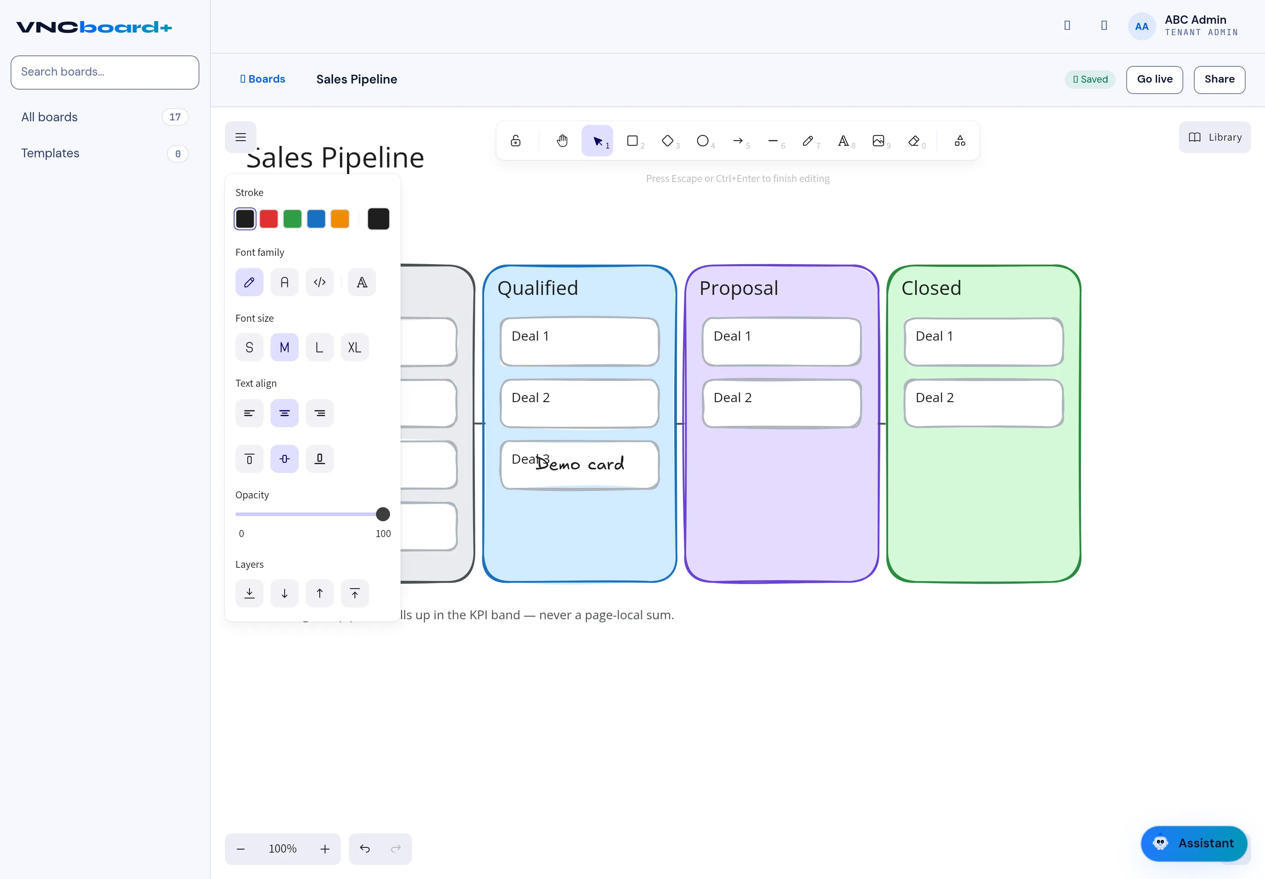This screenshot has width=1265, height=879.
Task: Choose code font family
Action: [320, 283]
